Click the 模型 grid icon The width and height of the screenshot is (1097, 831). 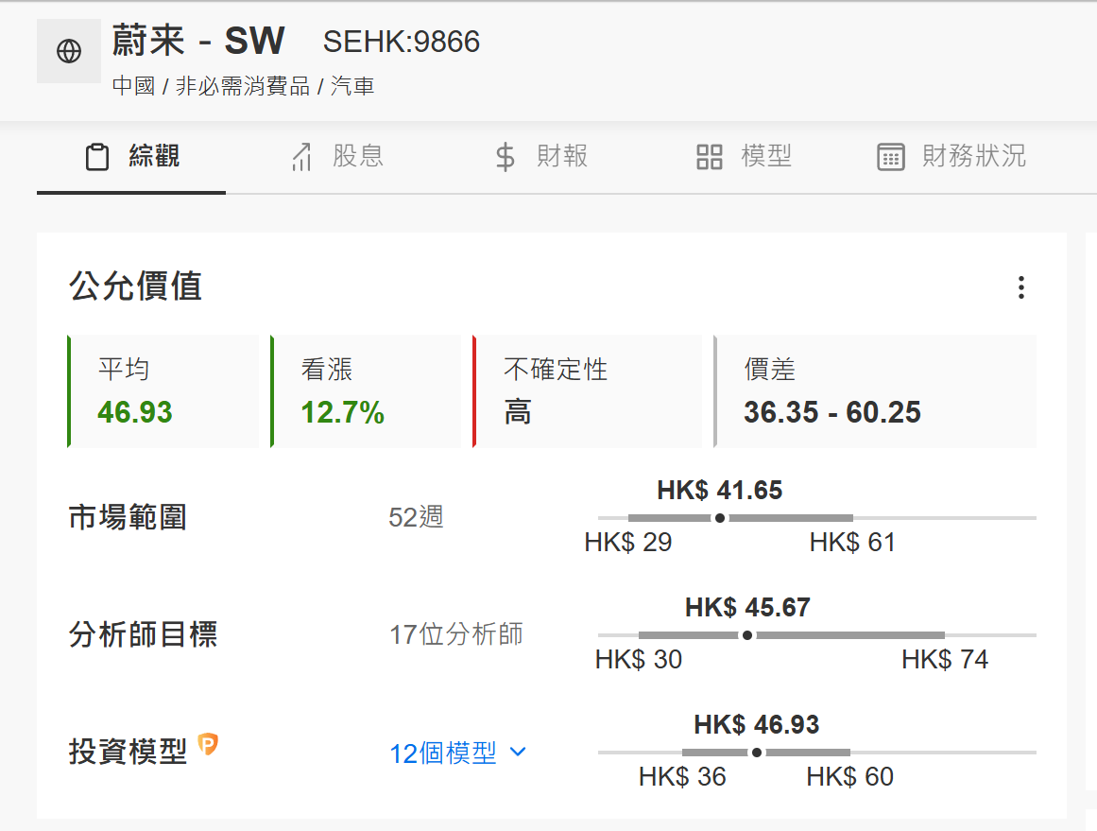point(710,157)
